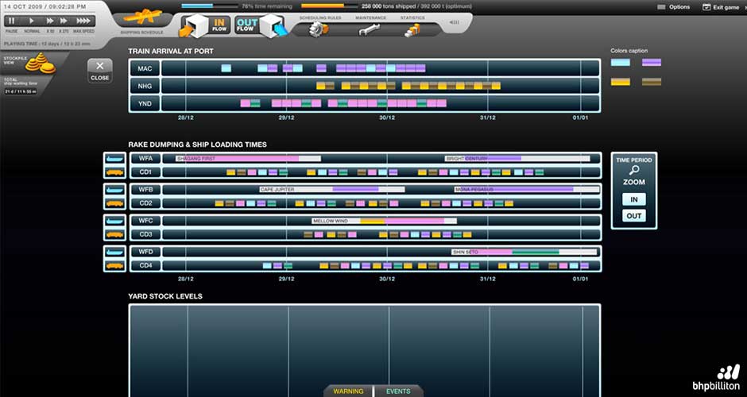Open Scheduling Rules gear icon

click(x=319, y=29)
